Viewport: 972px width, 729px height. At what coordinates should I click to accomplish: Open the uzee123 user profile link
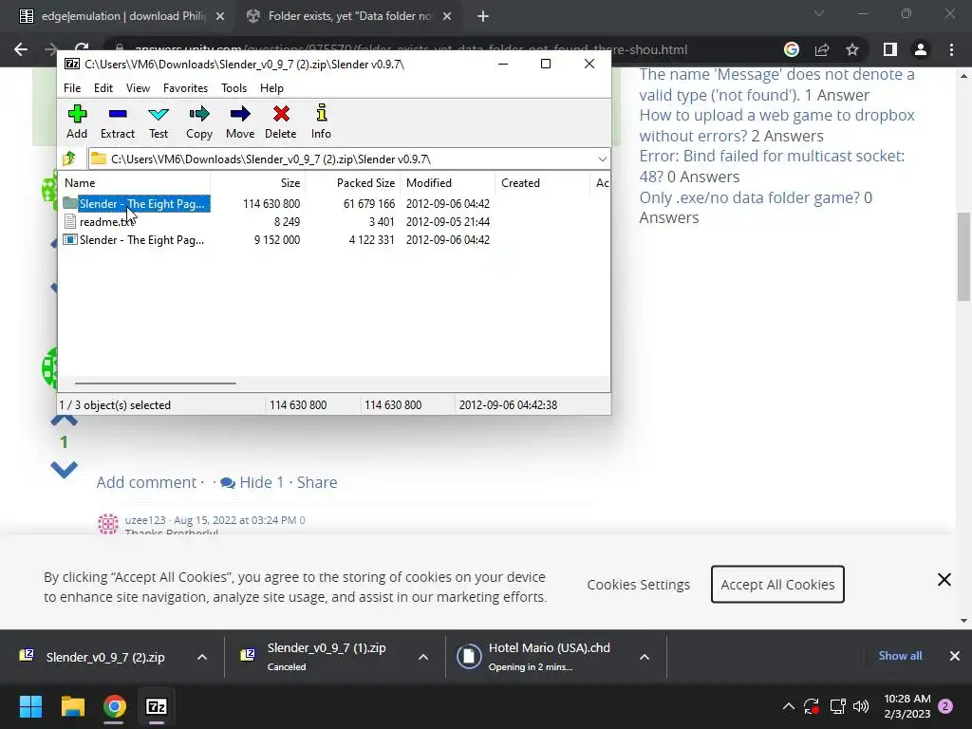(145, 520)
